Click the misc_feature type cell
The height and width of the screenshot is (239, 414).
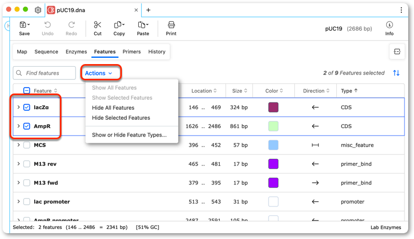357,145
